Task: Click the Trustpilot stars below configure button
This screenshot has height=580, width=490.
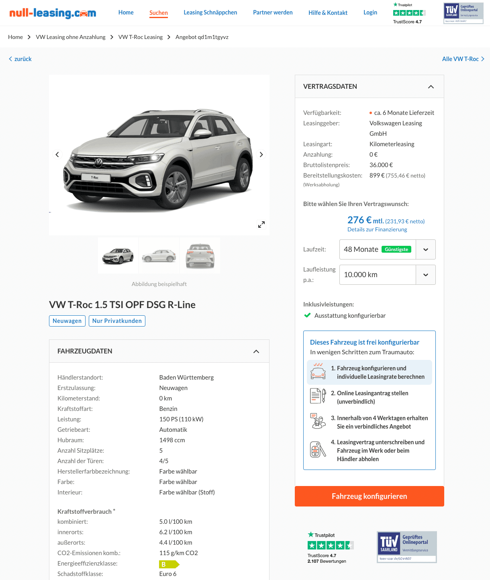Action: coord(331,545)
